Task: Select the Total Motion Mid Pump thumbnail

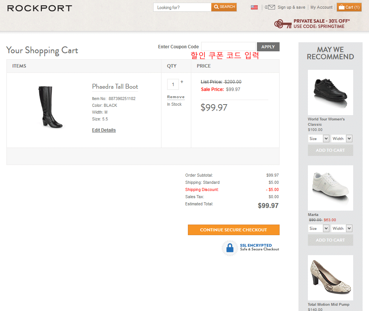Action: point(330,277)
